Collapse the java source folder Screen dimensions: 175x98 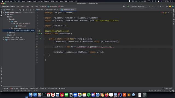point(10,21)
